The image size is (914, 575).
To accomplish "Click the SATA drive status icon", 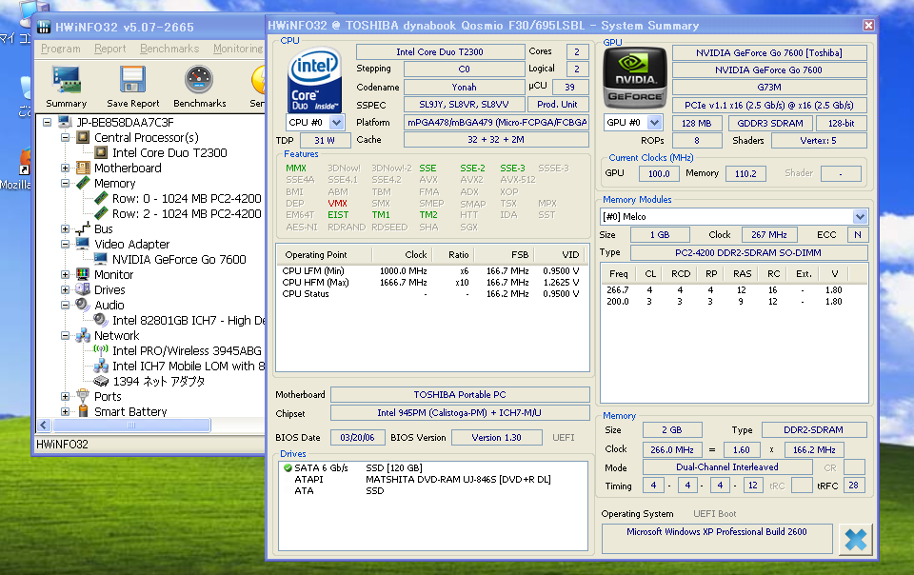I will pos(288,467).
